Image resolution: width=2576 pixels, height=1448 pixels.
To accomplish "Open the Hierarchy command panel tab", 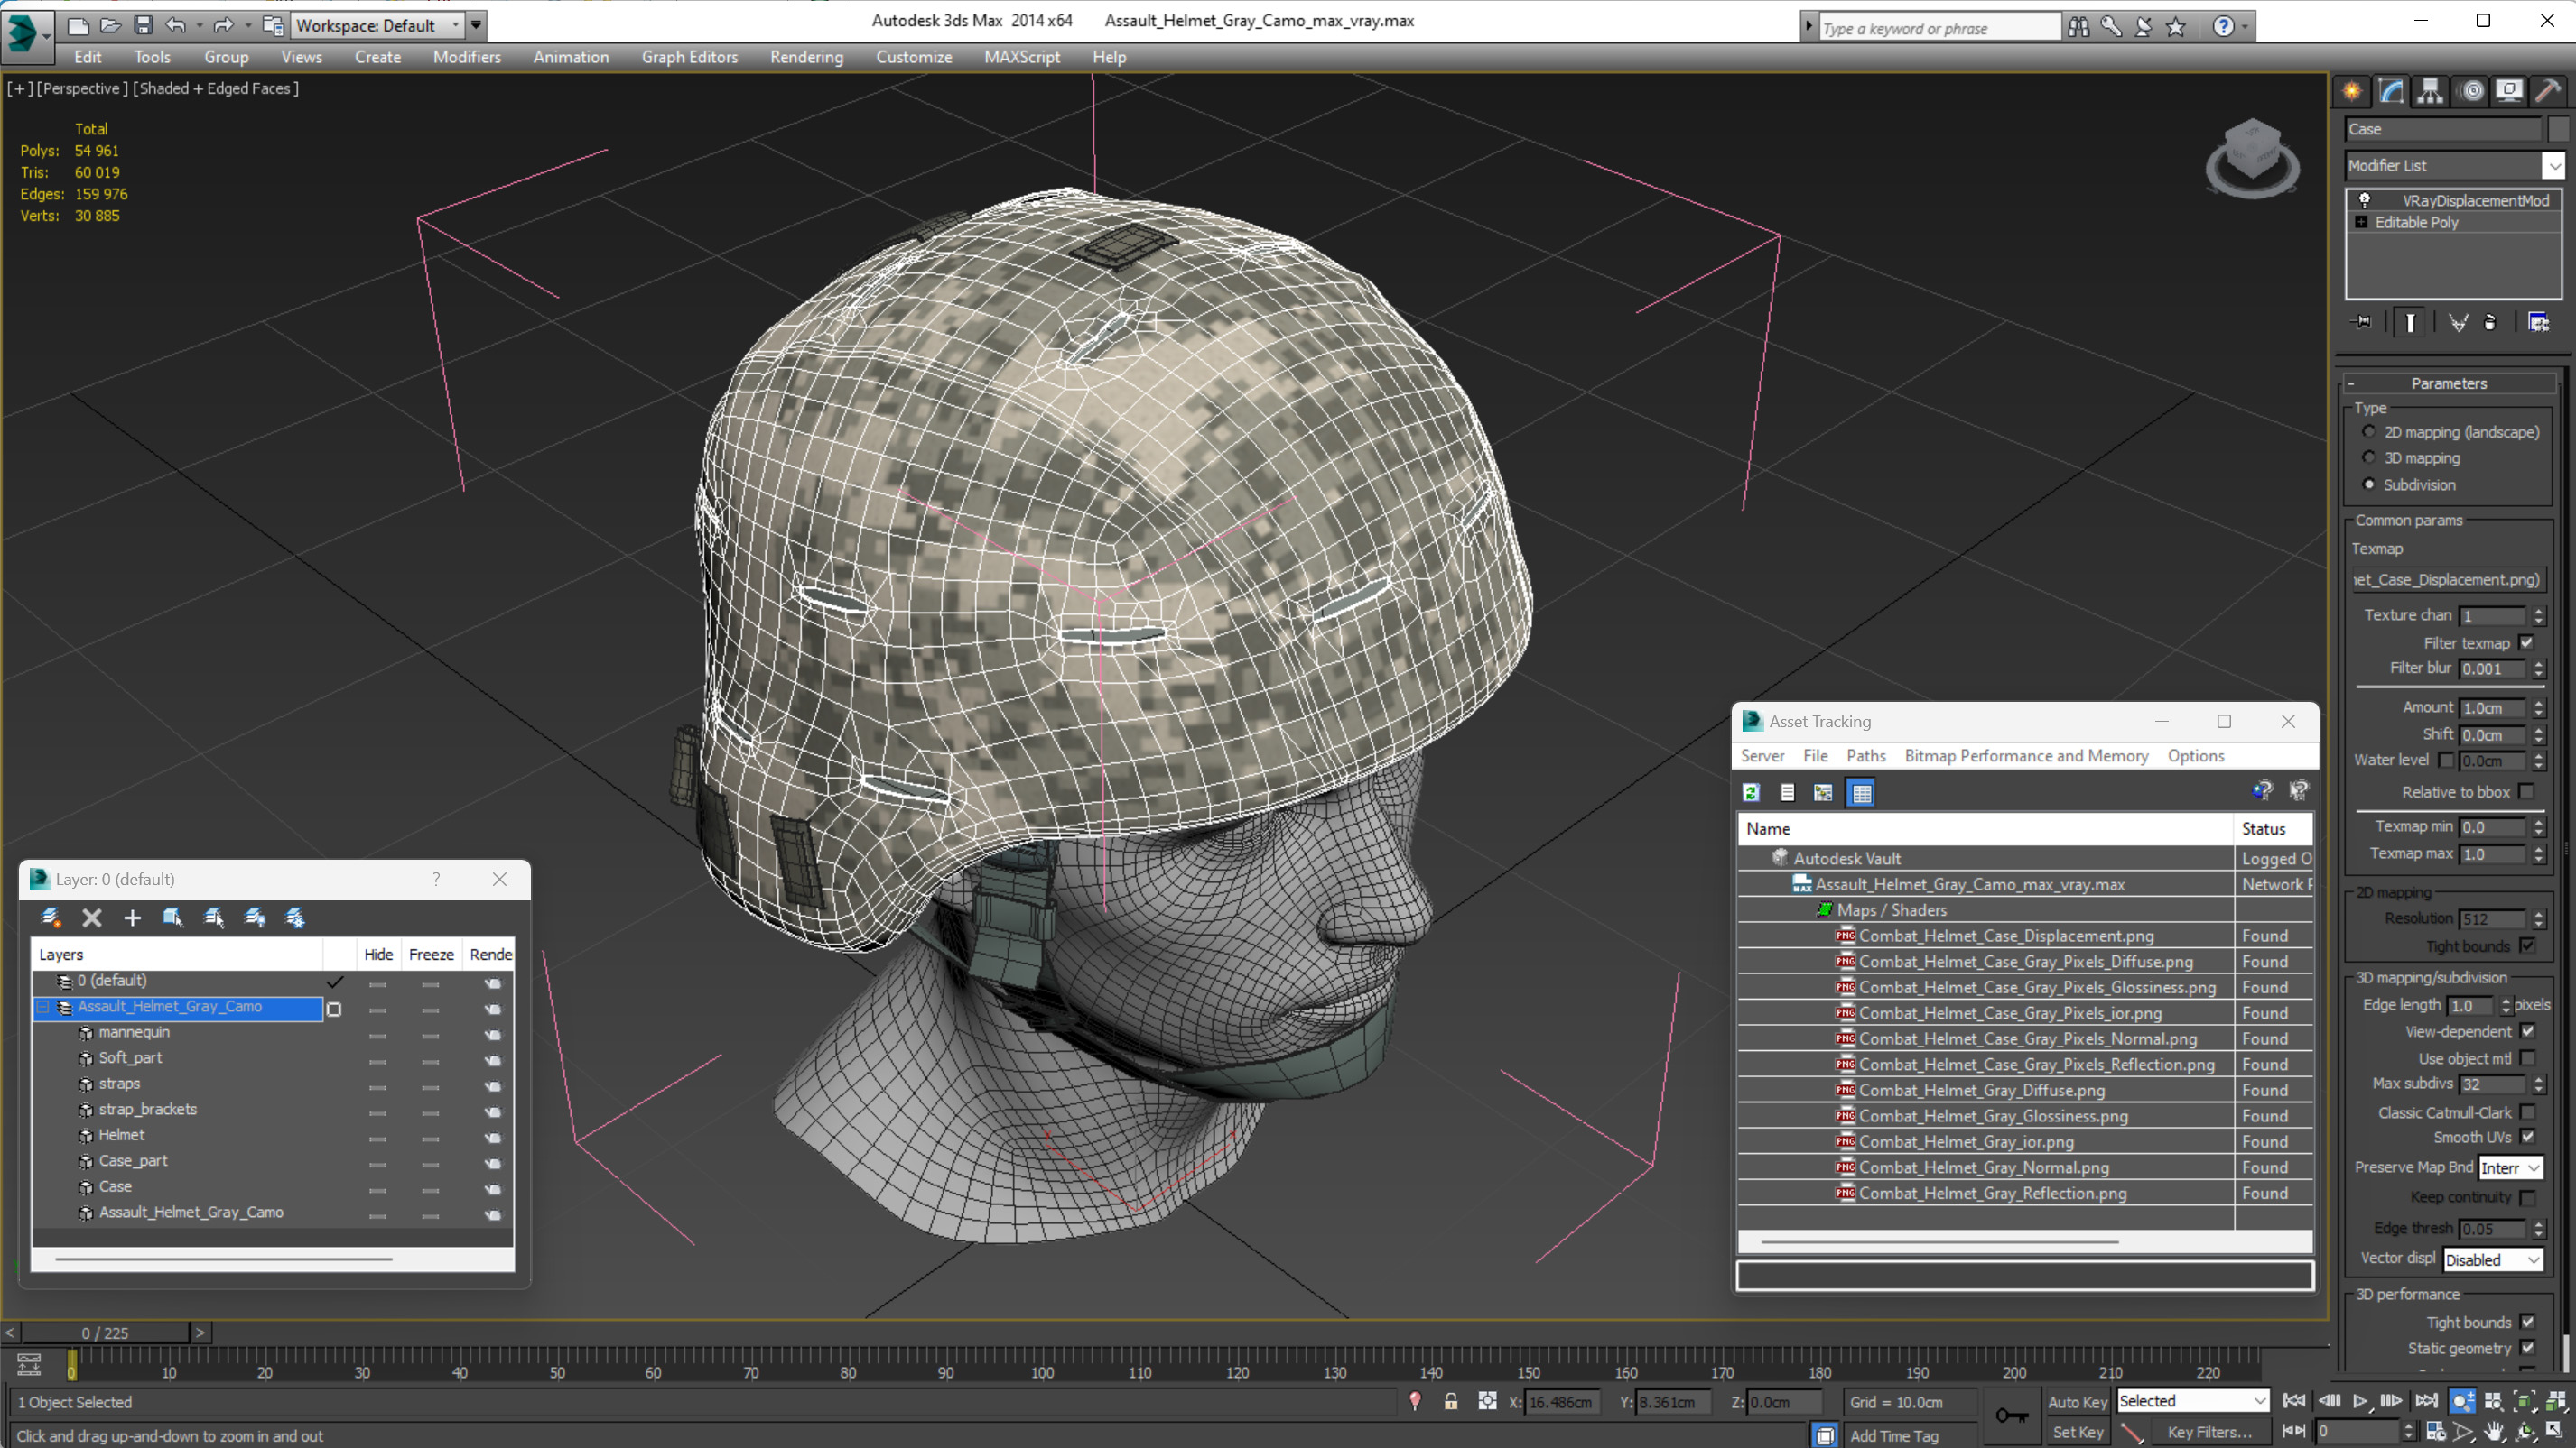I will pyautogui.click(x=2430, y=91).
